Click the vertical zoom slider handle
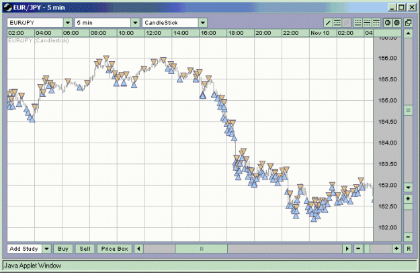 pos(408,206)
